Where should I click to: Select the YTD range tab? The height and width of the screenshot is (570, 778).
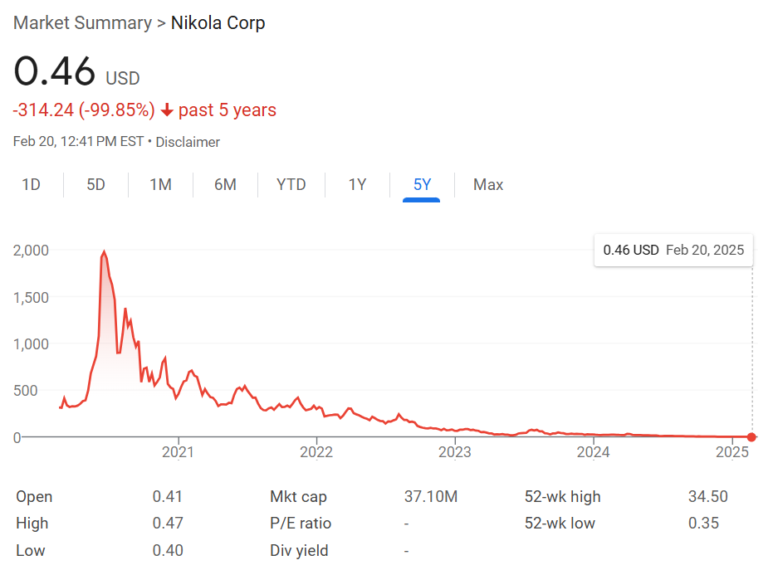pyautogui.click(x=291, y=184)
